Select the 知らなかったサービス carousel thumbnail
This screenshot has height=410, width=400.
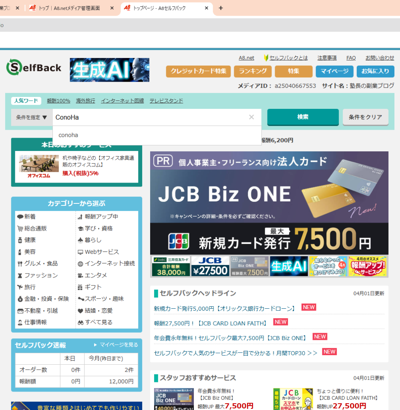(328, 266)
